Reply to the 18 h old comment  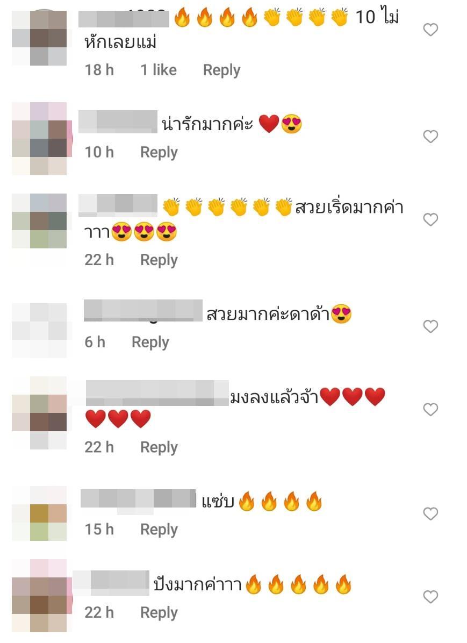click(221, 70)
